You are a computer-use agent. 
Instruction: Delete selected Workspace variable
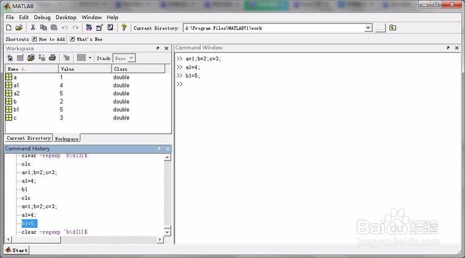tap(66, 58)
